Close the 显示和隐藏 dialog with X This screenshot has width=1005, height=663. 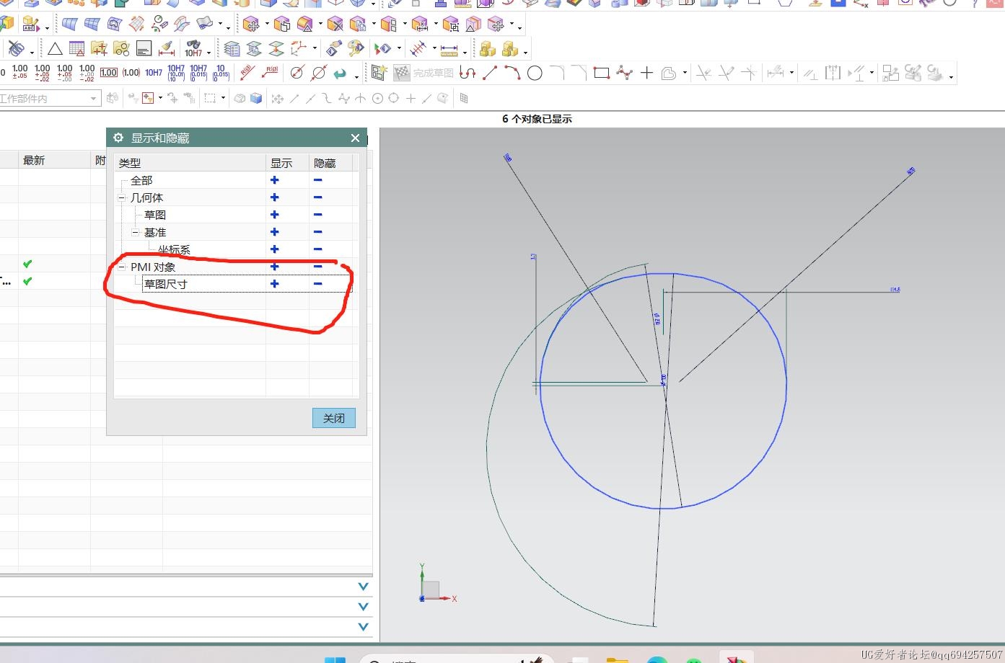pos(355,138)
